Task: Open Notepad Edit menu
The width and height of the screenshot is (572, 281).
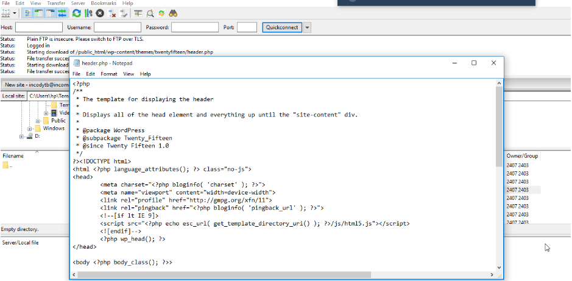Action: pos(91,74)
